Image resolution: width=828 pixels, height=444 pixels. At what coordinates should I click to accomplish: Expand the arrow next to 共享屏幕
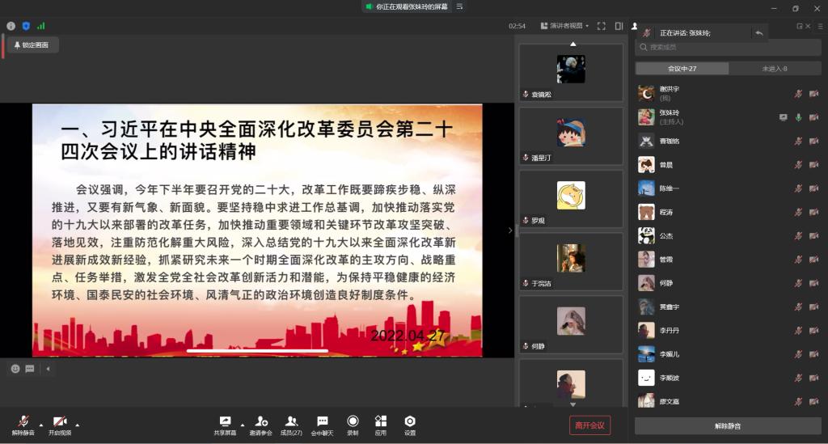(x=243, y=424)
